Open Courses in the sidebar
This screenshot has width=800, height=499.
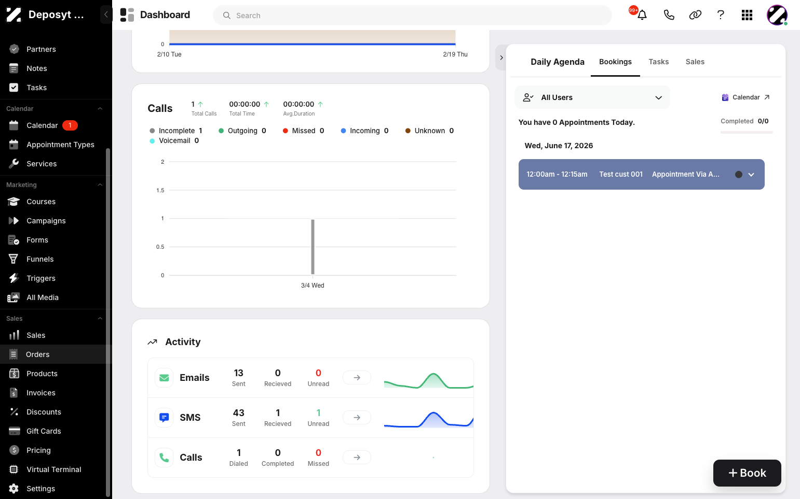[56, 202]
